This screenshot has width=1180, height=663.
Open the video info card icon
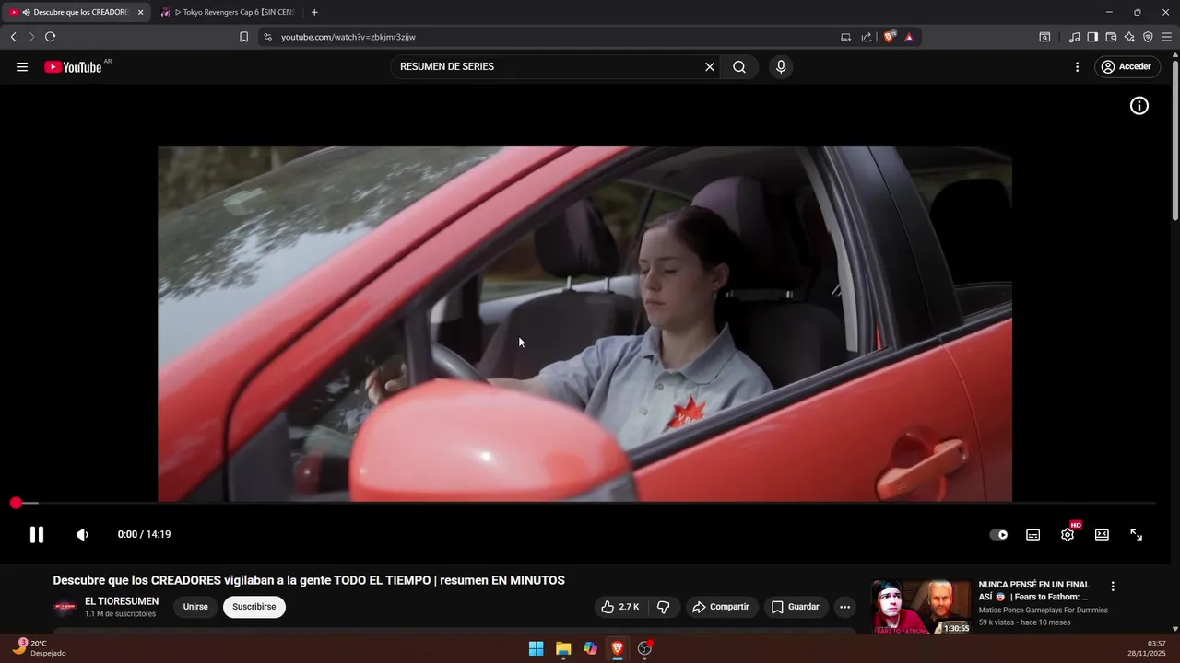[x=1139, y=106]
